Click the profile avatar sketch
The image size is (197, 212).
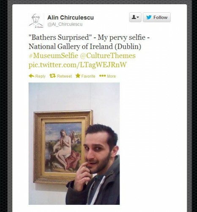[x=36, y=21]
